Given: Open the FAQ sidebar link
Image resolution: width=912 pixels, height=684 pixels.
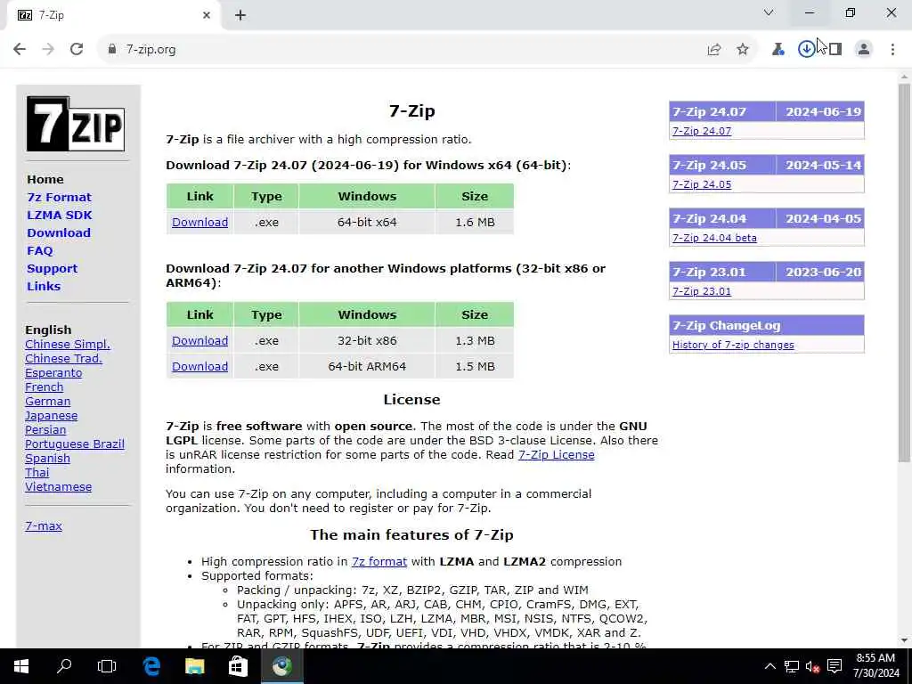Looking at the screenshot, I should (x=39, y=250).
